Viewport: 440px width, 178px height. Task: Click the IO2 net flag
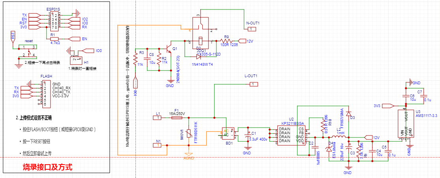(74, 19)
